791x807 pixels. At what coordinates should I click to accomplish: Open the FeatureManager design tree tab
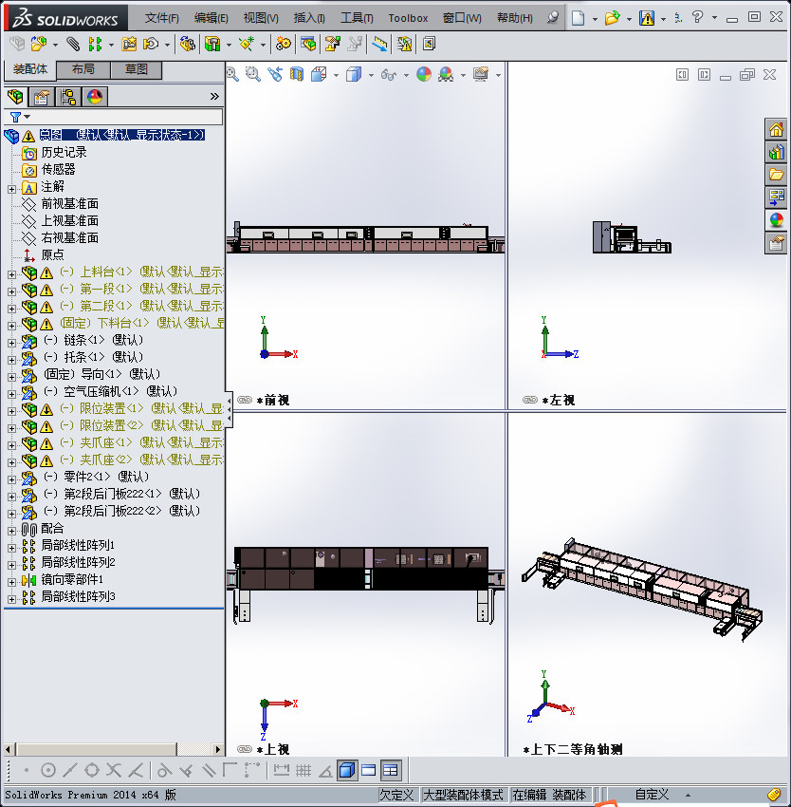15,97
